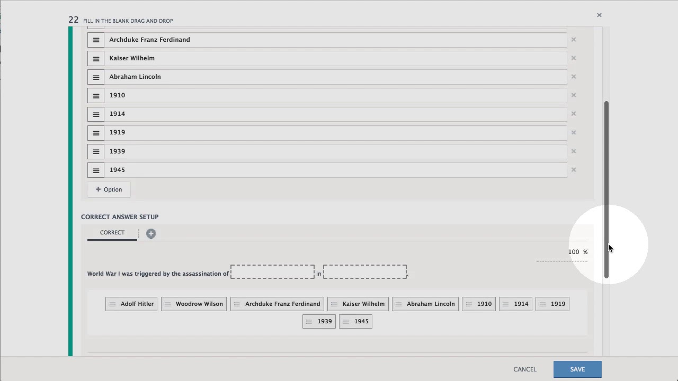The height and width of the screenshot is (381, 678).
Task: Pick the 1914 answer chip
Action: [x=515, y=304]
